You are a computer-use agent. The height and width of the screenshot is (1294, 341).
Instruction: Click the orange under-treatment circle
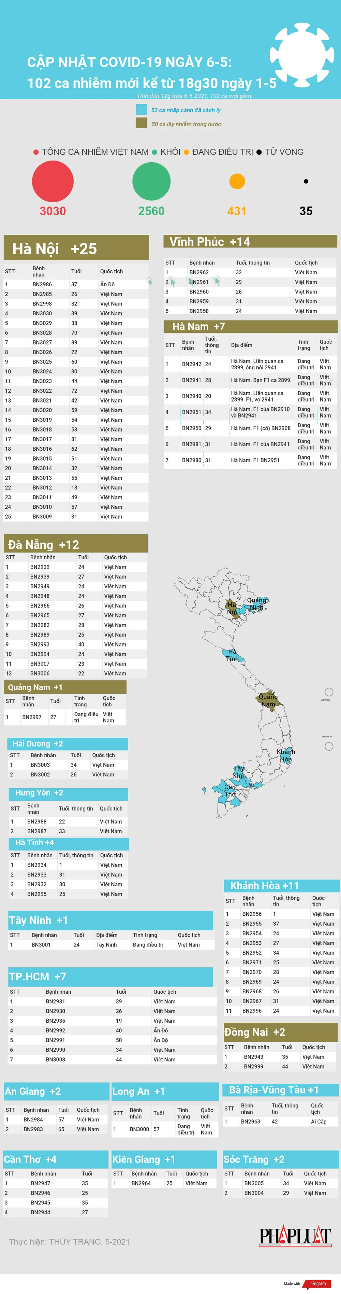tap(237, 181)
